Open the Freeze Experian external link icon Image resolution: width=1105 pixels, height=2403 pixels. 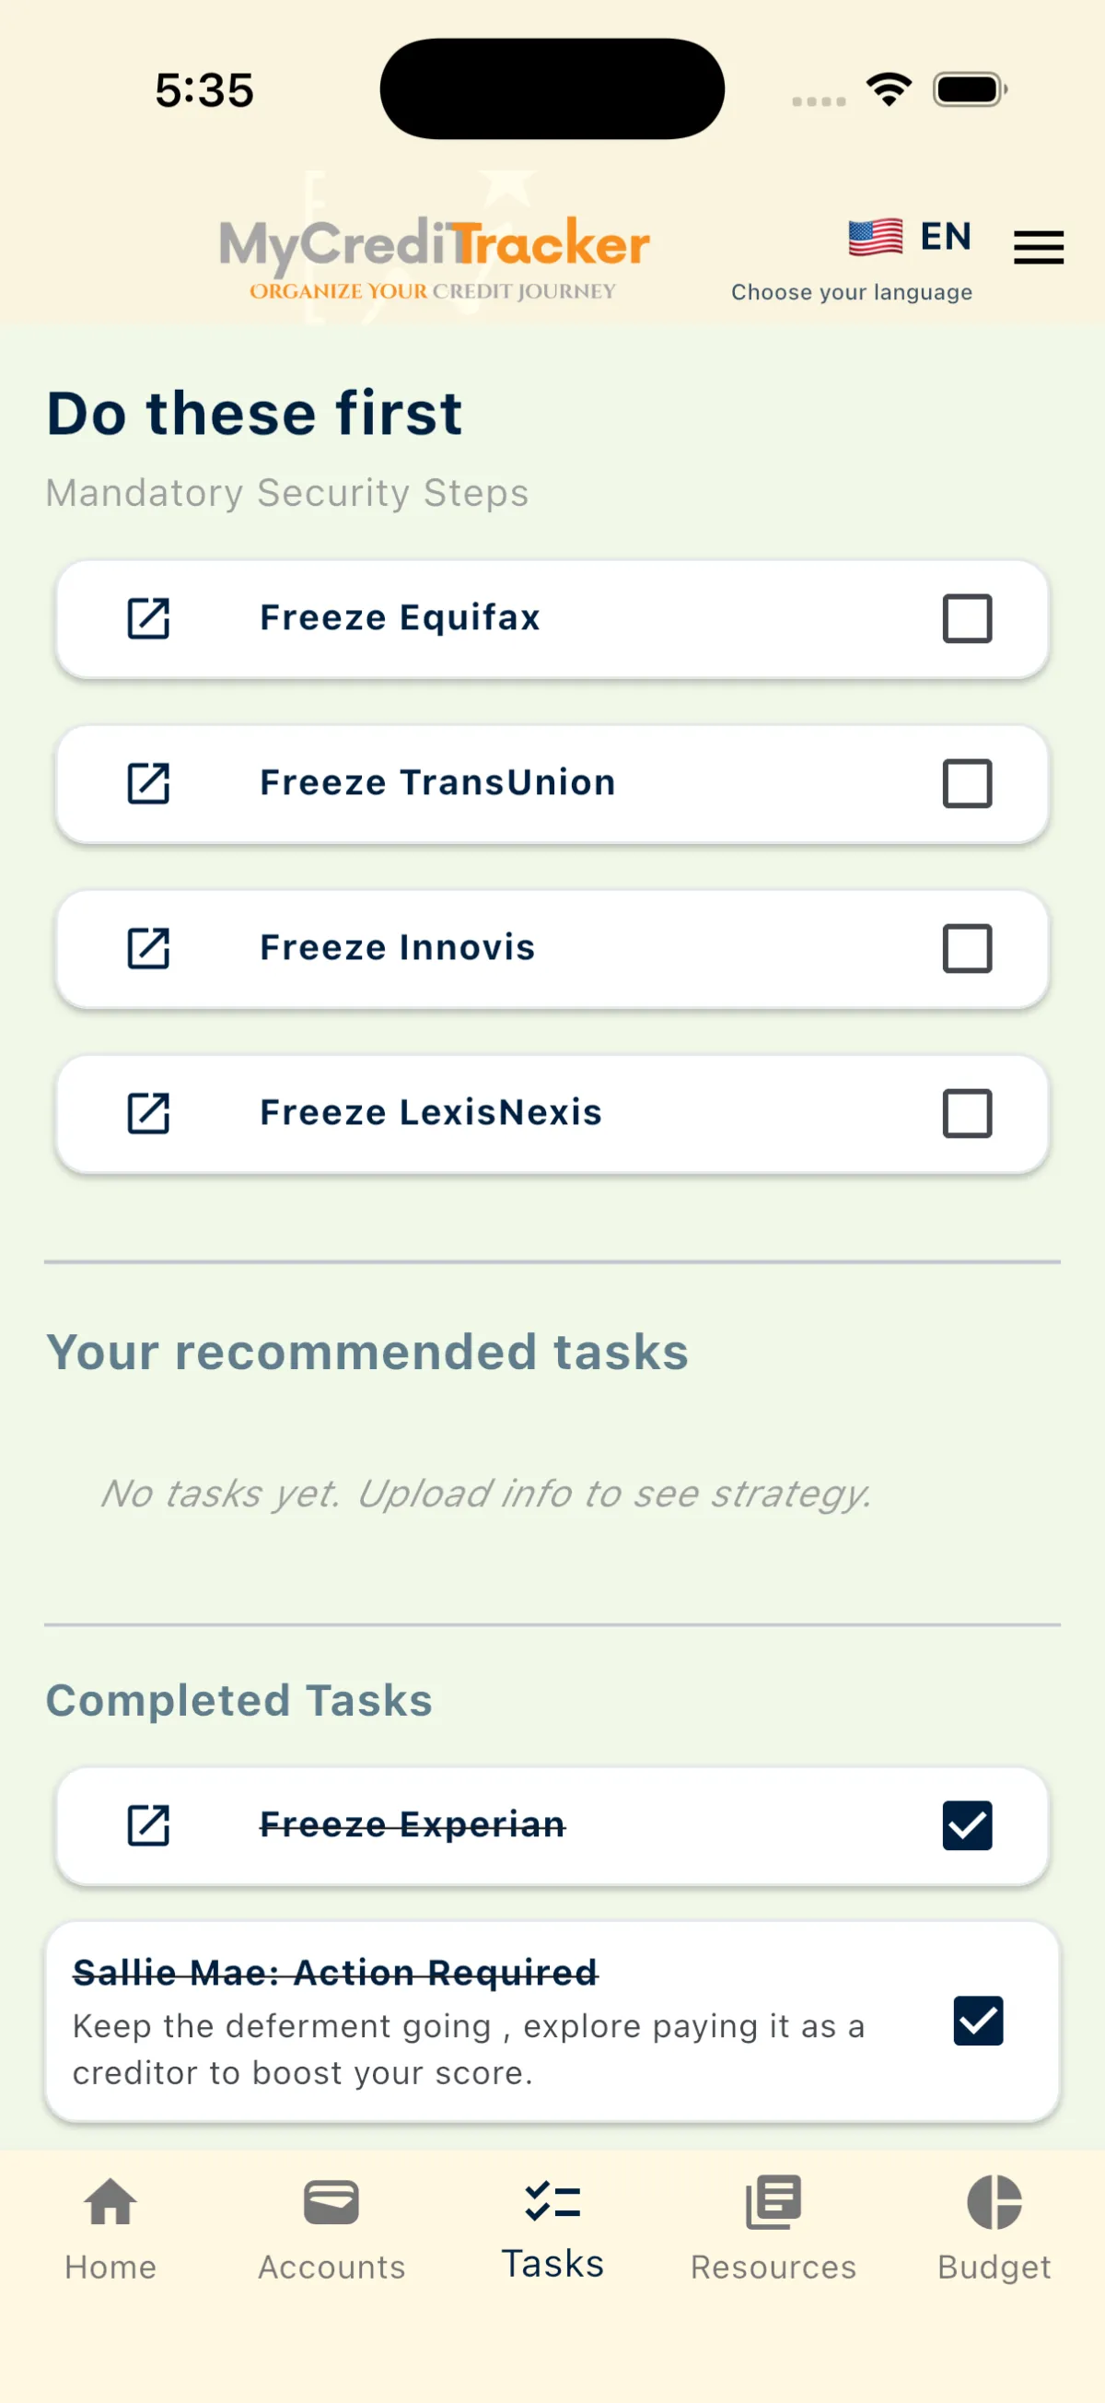click(148, 1825)
